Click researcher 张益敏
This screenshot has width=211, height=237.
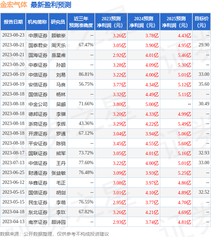(59, 173)
